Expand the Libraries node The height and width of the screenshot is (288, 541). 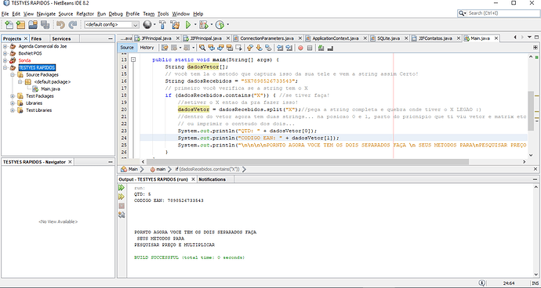(13, 103)
